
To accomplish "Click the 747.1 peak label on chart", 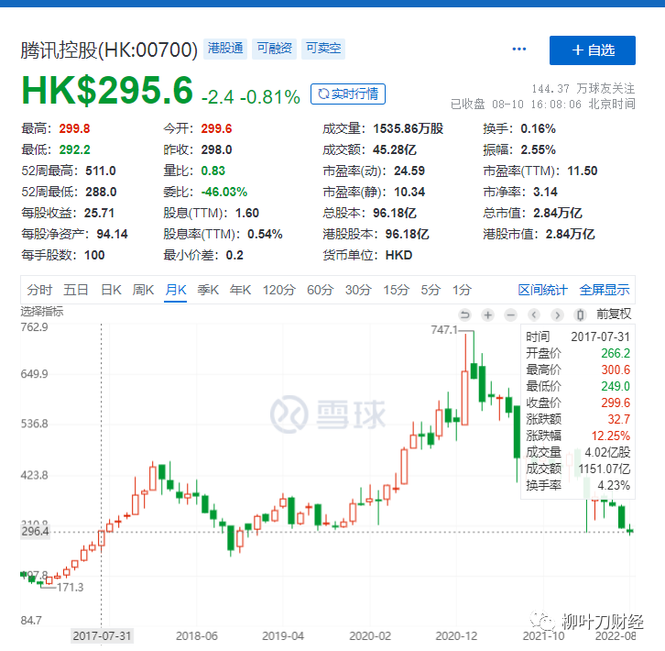I will coord(444,330).
